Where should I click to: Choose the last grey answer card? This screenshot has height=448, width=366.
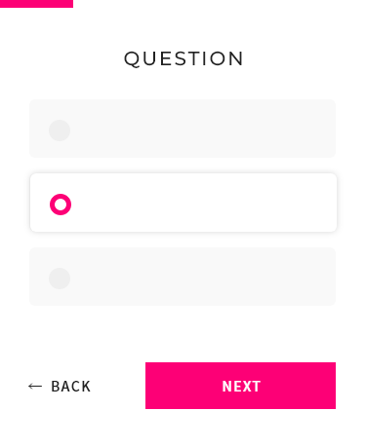coord(183,277)
